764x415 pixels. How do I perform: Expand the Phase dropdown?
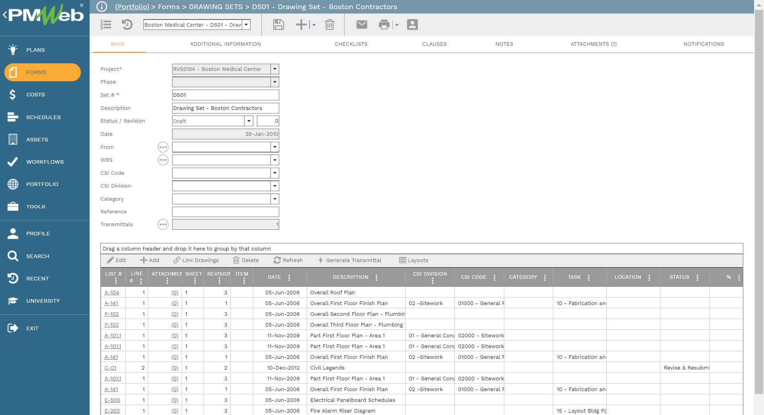pos(275,82)
